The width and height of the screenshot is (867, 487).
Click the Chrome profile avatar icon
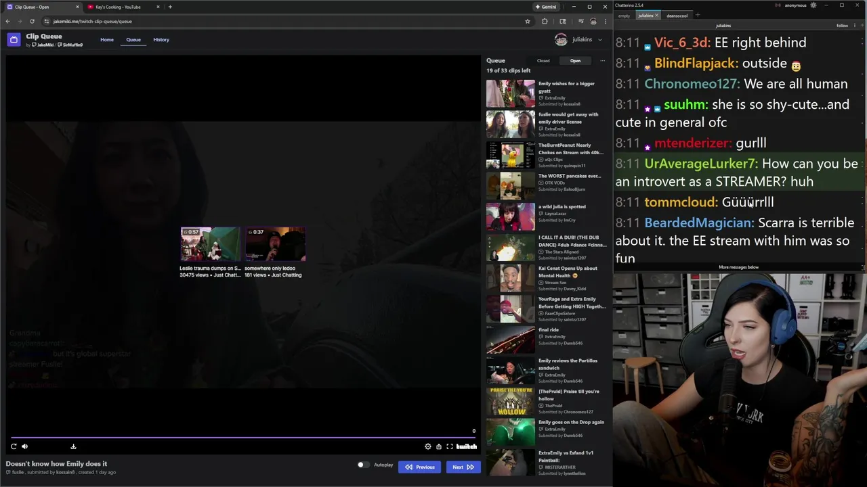593,21
